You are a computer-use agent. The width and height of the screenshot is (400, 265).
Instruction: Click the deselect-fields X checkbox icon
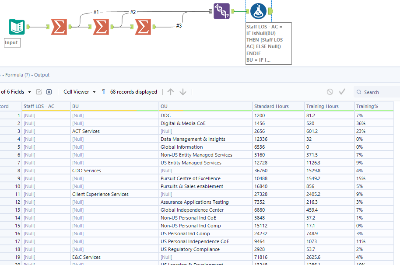coord(49,92)
